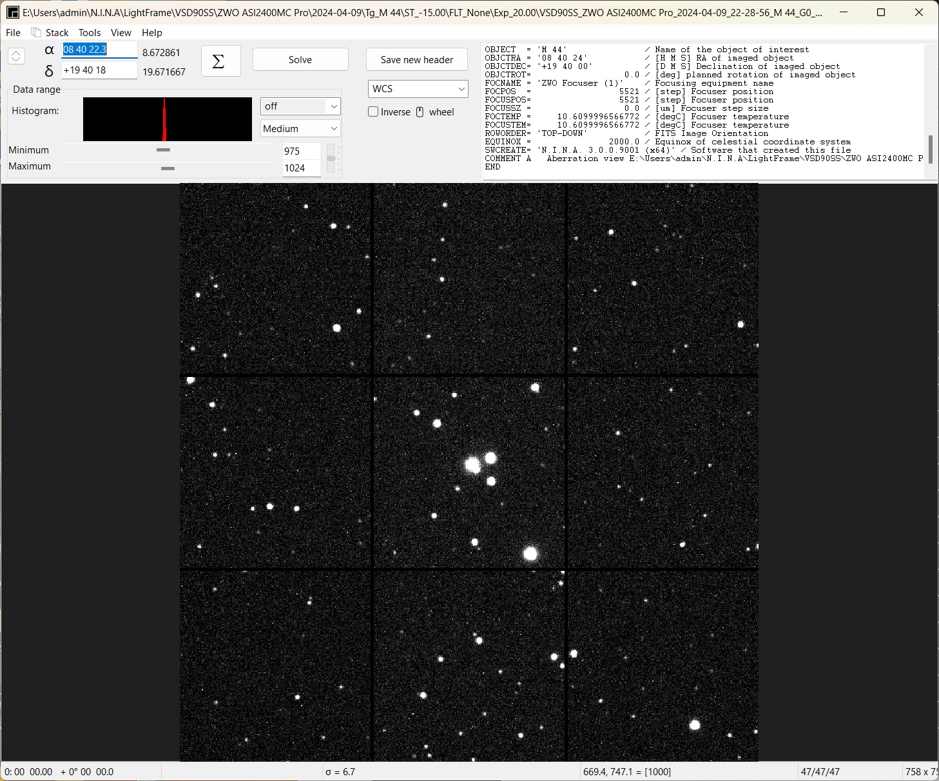
Task: Click the 47/47/47 status bar entry
Action: coord(820,772)
